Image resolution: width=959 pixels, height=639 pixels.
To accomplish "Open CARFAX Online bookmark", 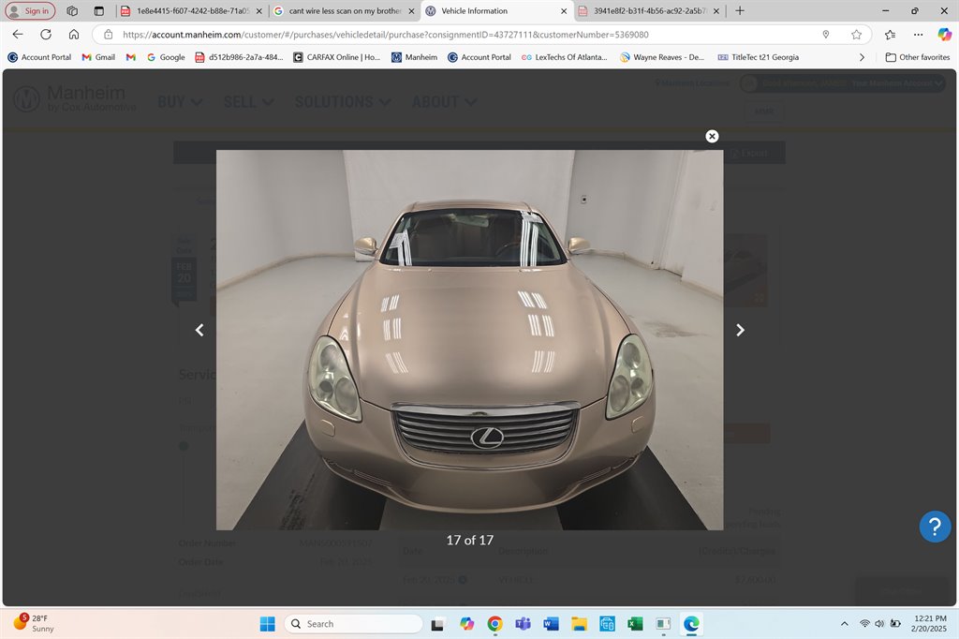I will pos(336,57).
